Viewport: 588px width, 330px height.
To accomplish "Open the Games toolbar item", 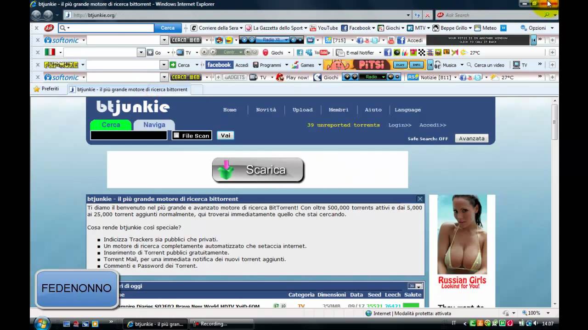I will tap(304, 65).
